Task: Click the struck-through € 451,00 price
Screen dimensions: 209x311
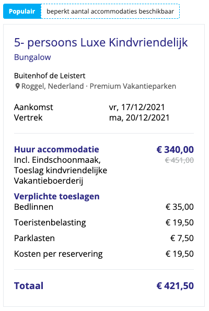Action: [179, 160]
